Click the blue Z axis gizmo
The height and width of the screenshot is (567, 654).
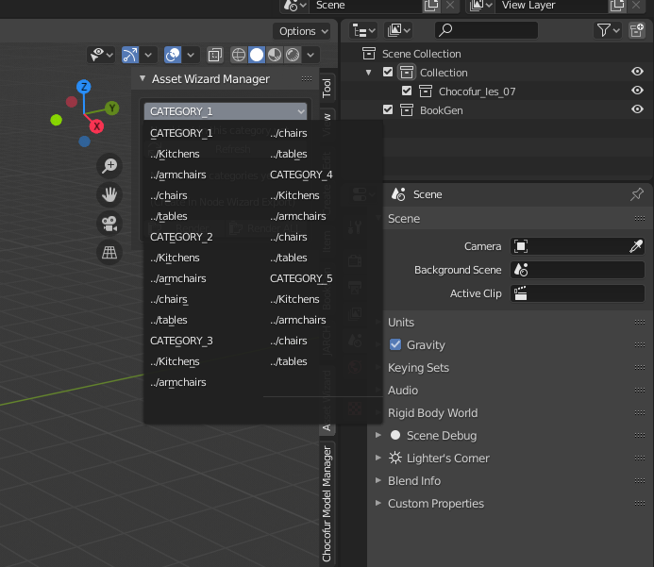pyautogui.click(x=84, y=87)
